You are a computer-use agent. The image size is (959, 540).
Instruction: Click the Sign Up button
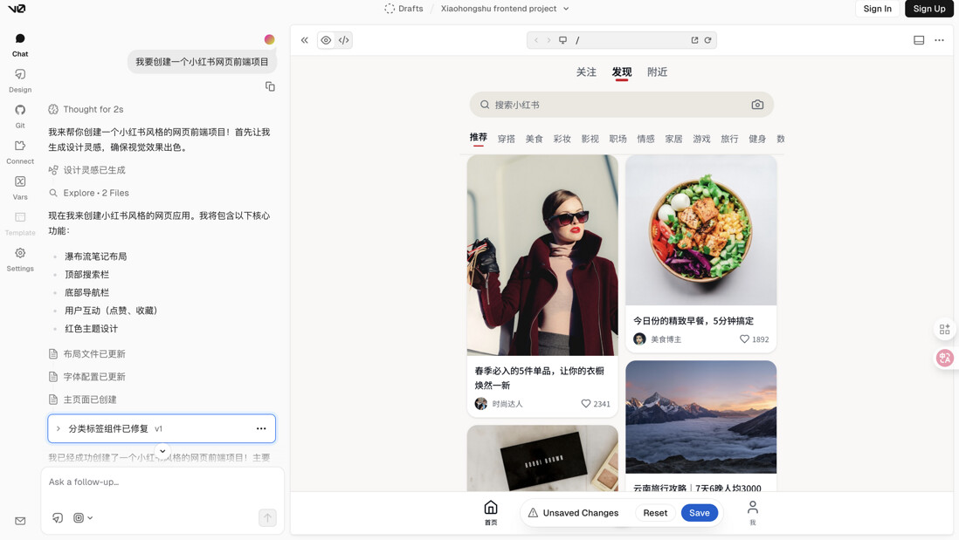[x=928, y=9]
